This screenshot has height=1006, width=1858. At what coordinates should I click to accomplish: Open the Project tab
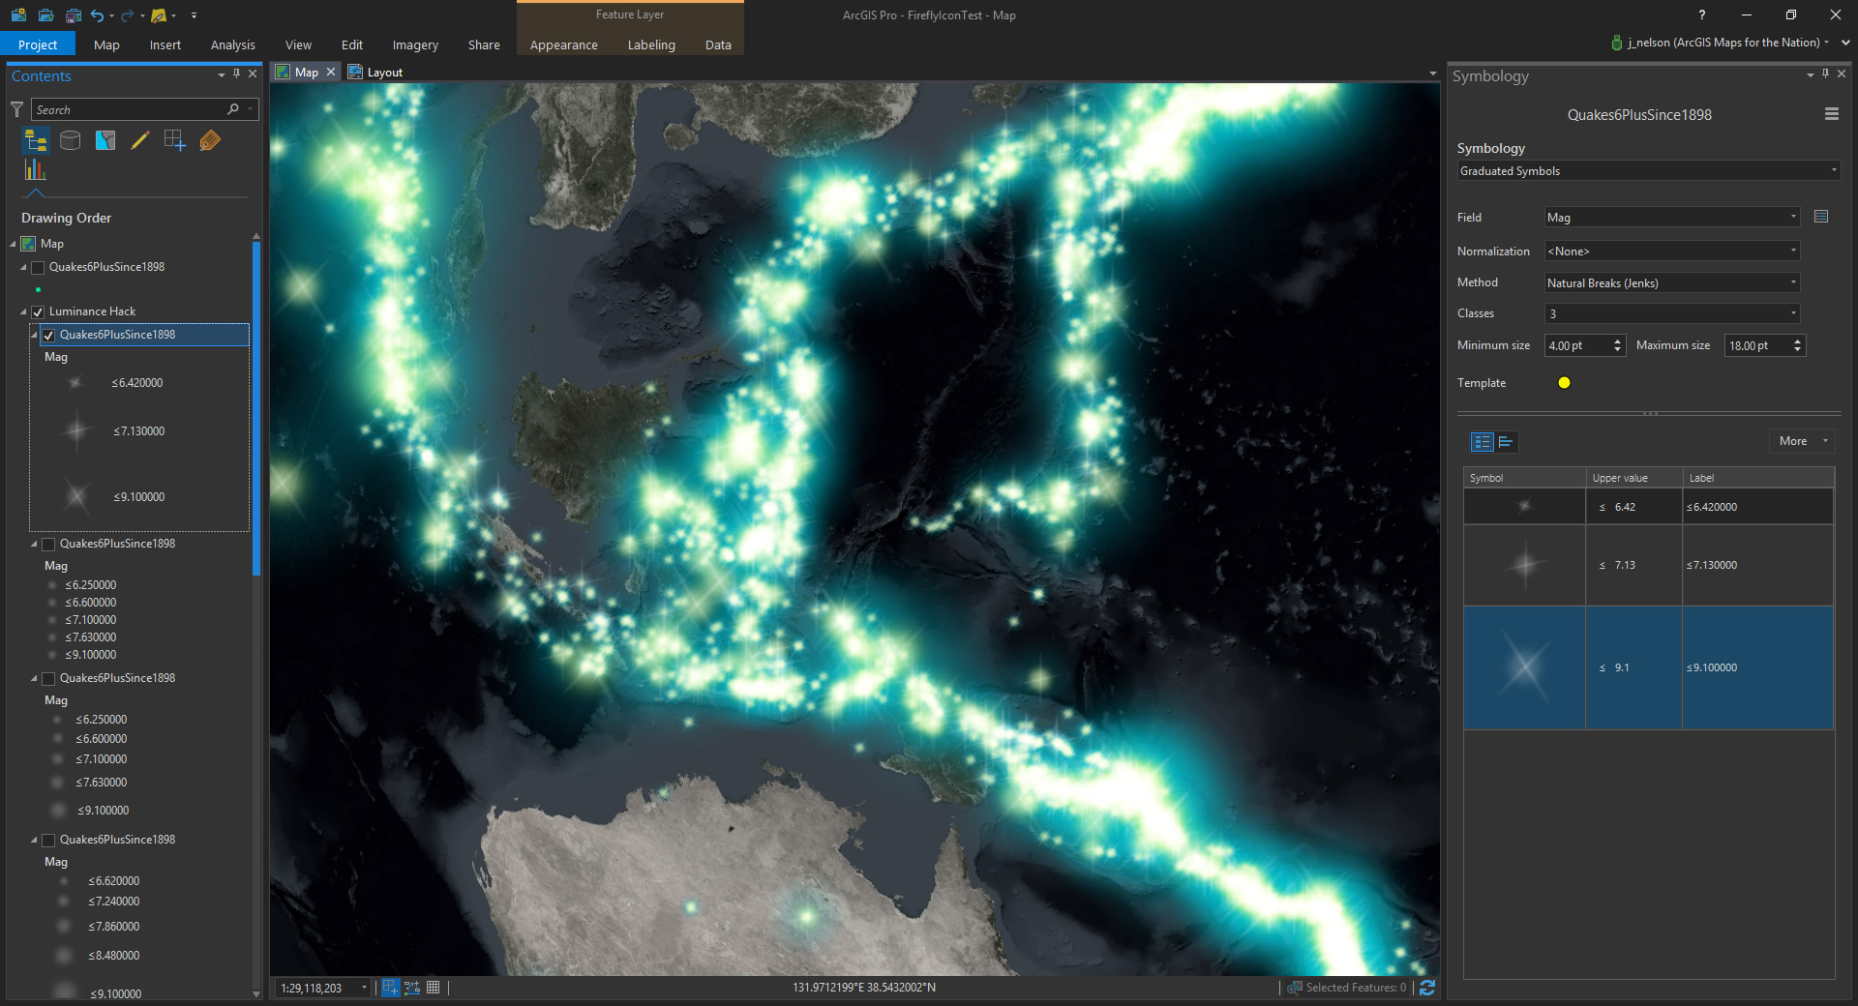point(38,44)
